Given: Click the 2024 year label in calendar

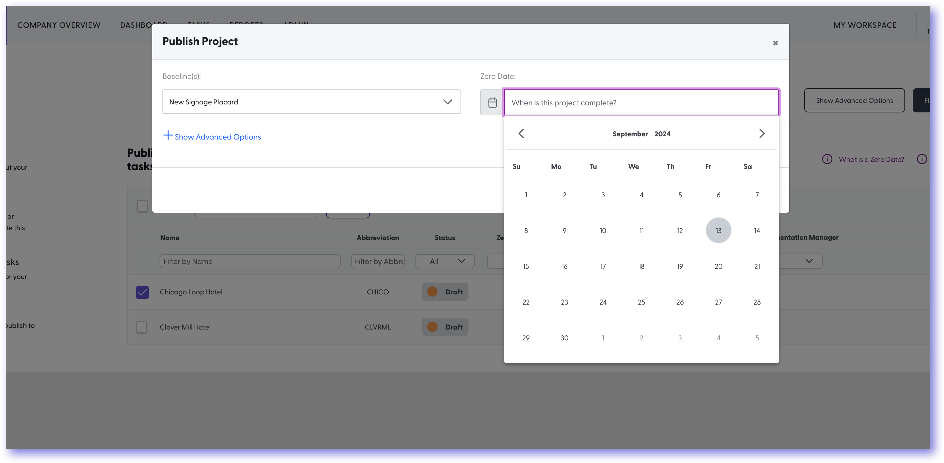Looking at the screenshot, I should click(x=662, y=134).
